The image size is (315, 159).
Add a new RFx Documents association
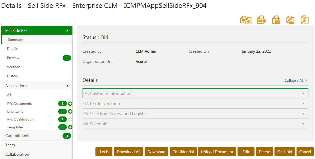(x=70, y=104)
